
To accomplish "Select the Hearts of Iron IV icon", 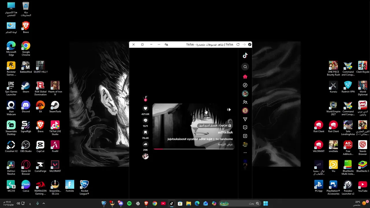I will click(x=55, y=89).
